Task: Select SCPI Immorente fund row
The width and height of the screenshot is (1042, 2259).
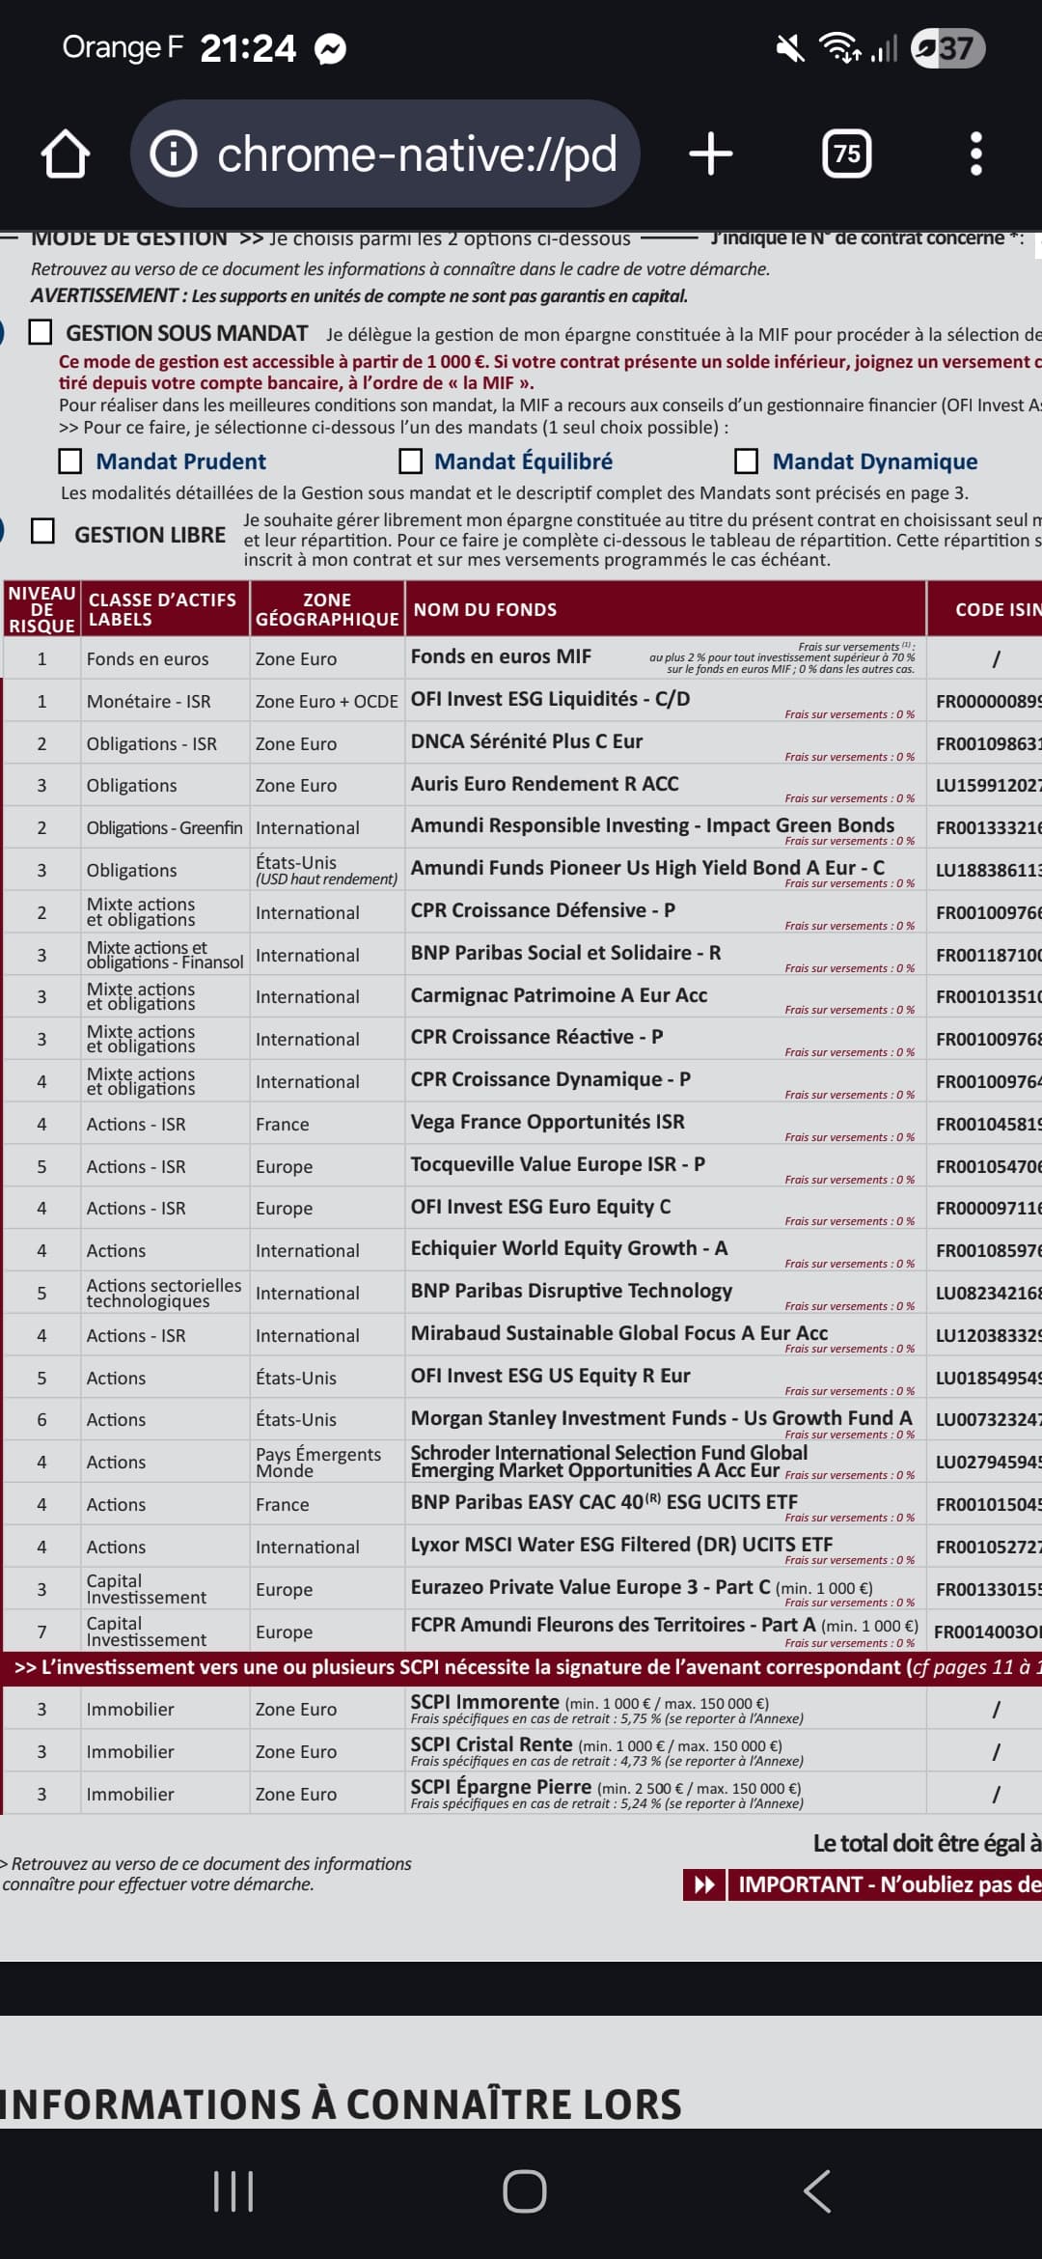Action: click(x=521, y=1709)
